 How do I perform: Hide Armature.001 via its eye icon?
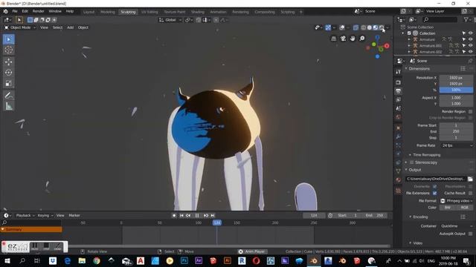pos(471,46)
